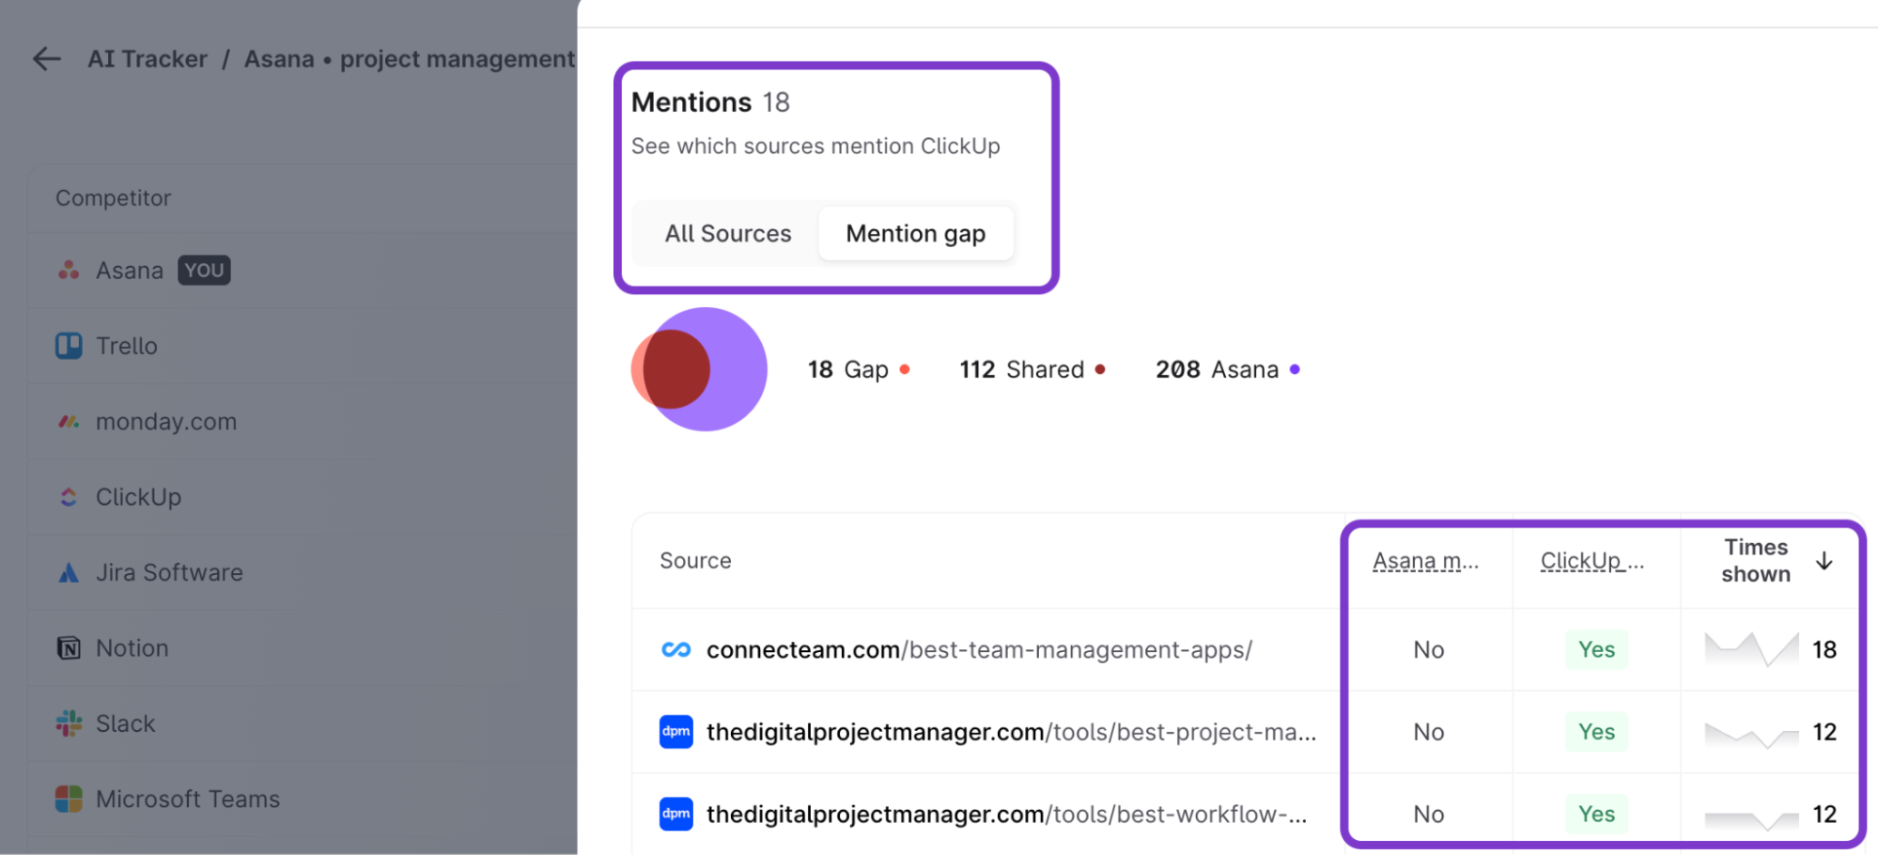Click the ClickUp logo in sidebar
1878x855 pixels.
[69, 497]
